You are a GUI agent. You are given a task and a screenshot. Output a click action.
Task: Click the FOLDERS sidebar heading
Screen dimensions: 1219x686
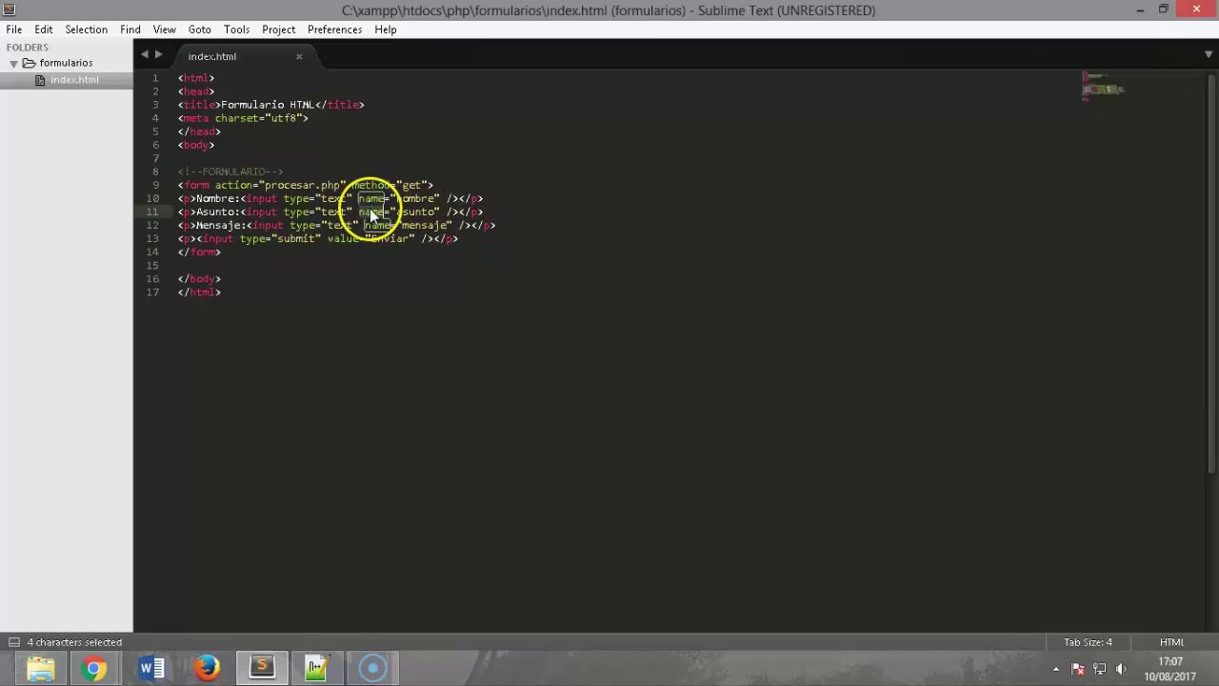pyautogui.click(x=28, y=47)
